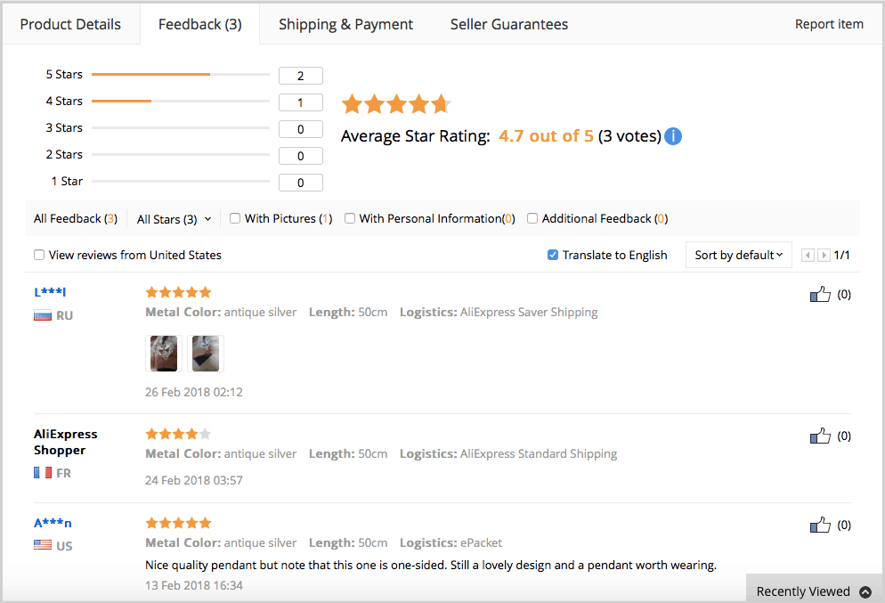Disable Translate to English
This screenshot has height=603, width=885.
[553, 255]
